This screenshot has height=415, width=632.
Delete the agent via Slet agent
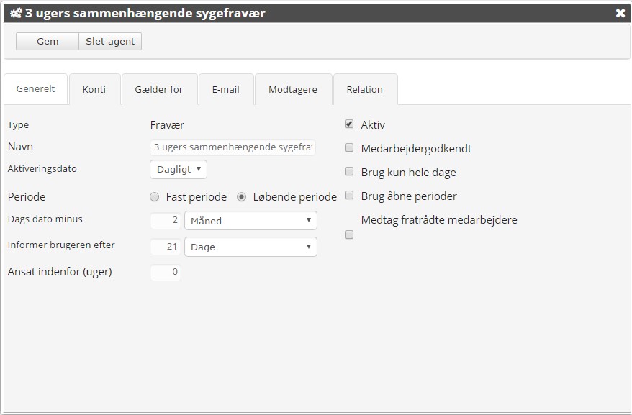(112, 41)
